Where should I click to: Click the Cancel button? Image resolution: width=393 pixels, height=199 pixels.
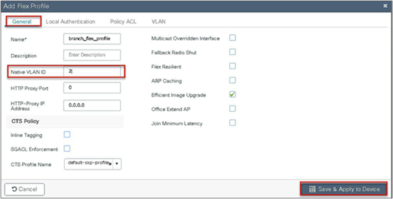[x=24, y=189]
